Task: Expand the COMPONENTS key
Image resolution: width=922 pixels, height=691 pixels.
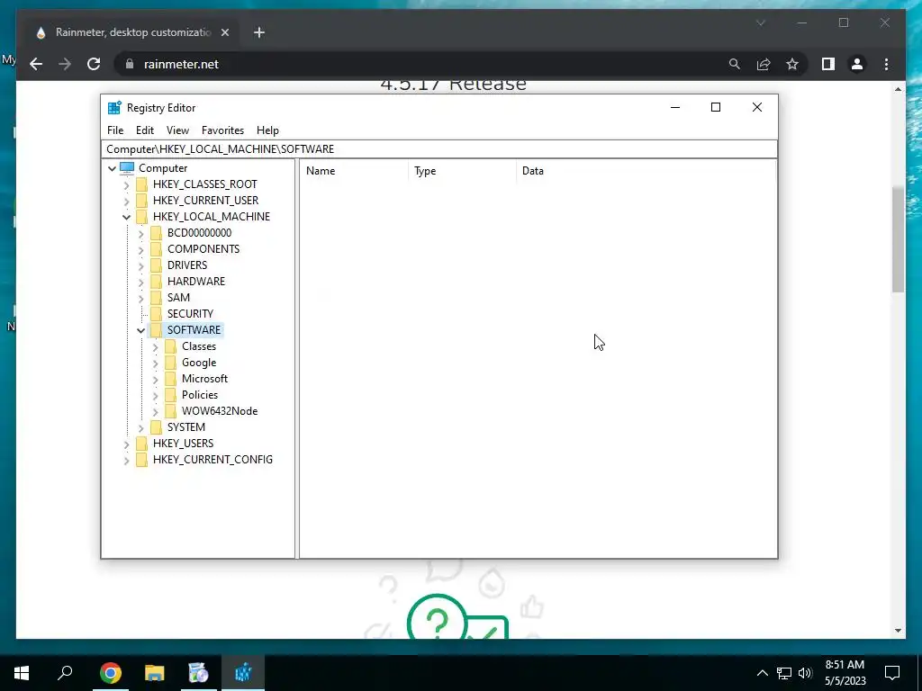Action: click(140, 250)
